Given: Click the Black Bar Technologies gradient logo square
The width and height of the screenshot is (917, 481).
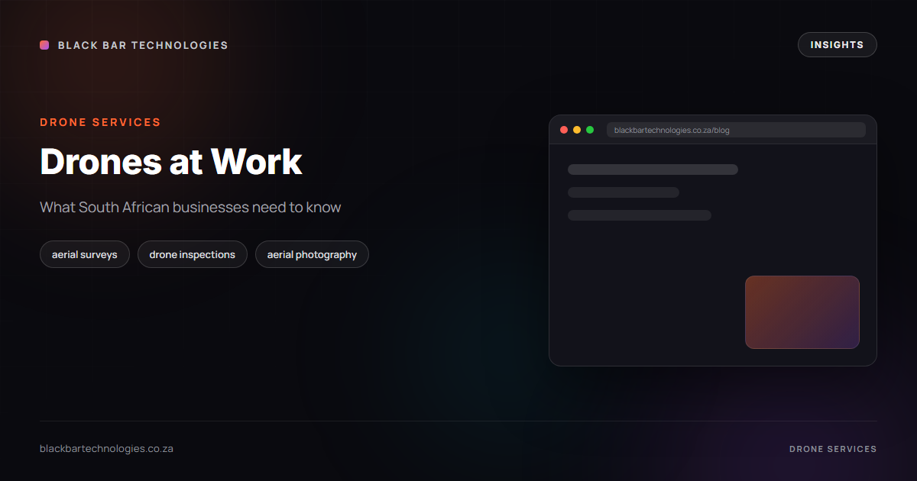Looking at the screenshot, I should pos(44,45).
